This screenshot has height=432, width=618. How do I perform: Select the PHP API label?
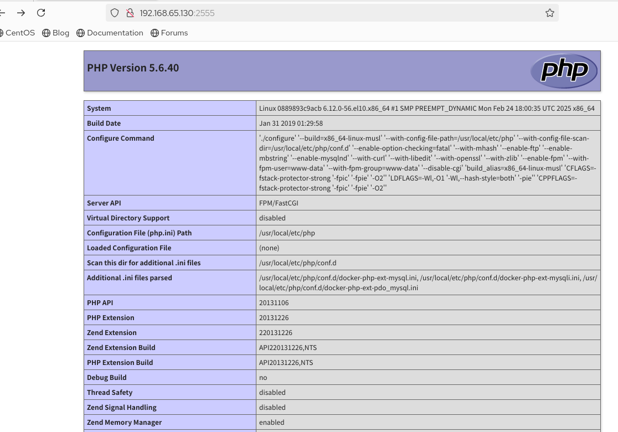pyautogui.click(x=100, y=303)
